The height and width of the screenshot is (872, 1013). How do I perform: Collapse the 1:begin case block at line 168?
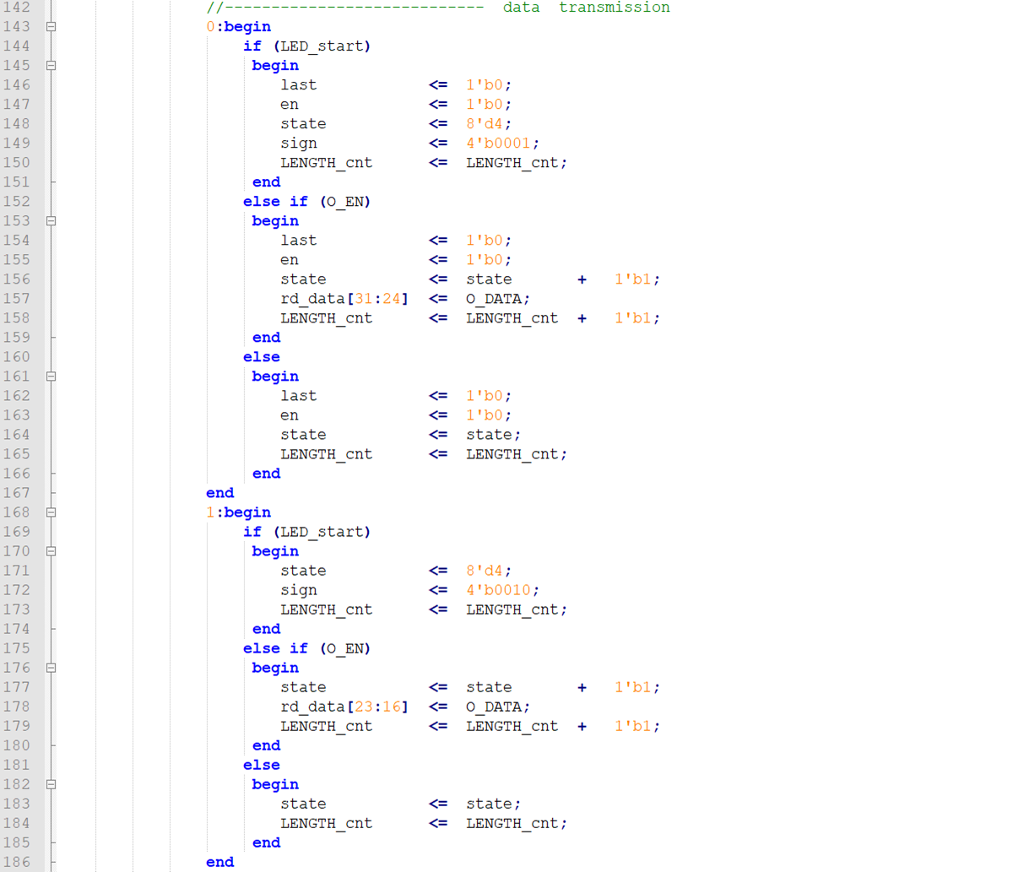tap(51, 512)
